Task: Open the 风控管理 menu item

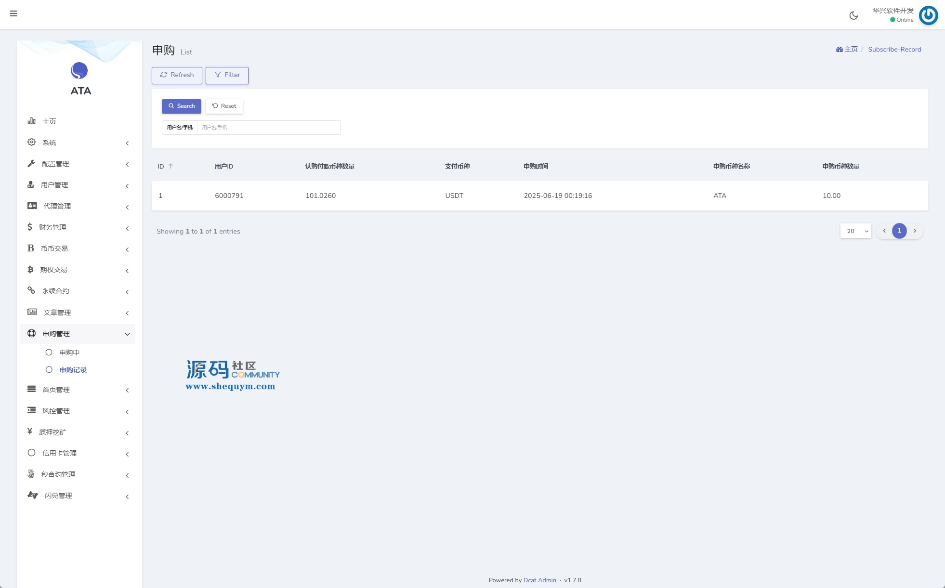Action: (56, 411)
